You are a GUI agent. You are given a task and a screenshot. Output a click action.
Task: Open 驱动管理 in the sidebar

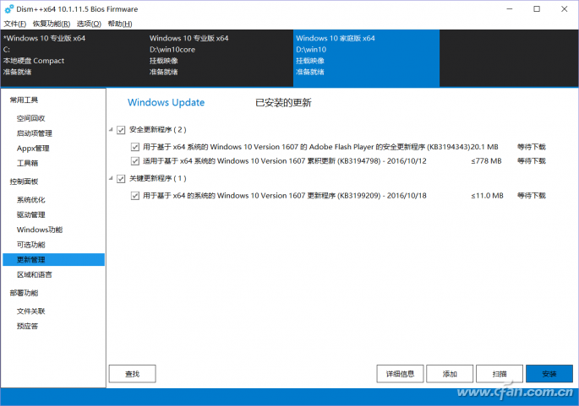coord(30,214)
